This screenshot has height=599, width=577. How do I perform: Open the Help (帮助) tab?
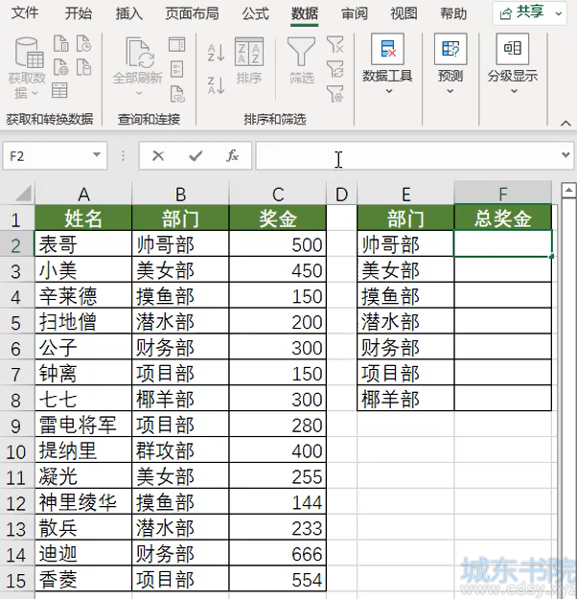pyautogui.click(x=453, y=13)
